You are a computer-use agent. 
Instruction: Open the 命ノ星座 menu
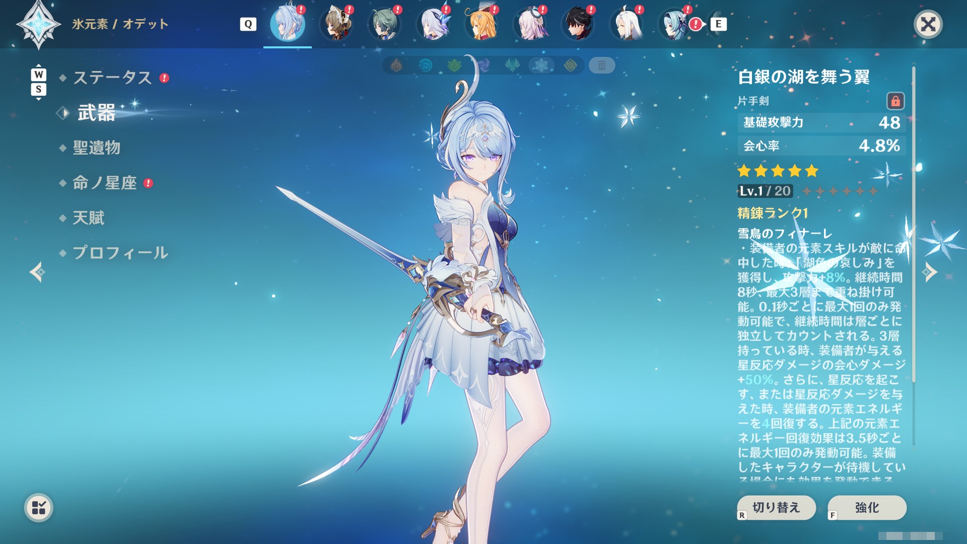pyautogui.click(x=105, y=183)
